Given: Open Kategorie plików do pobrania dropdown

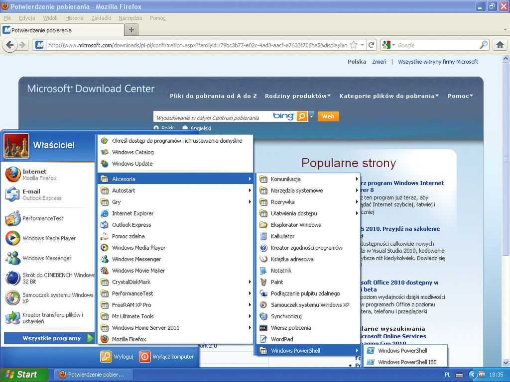Looking at the screenshot, I should [x=389, y=96].
